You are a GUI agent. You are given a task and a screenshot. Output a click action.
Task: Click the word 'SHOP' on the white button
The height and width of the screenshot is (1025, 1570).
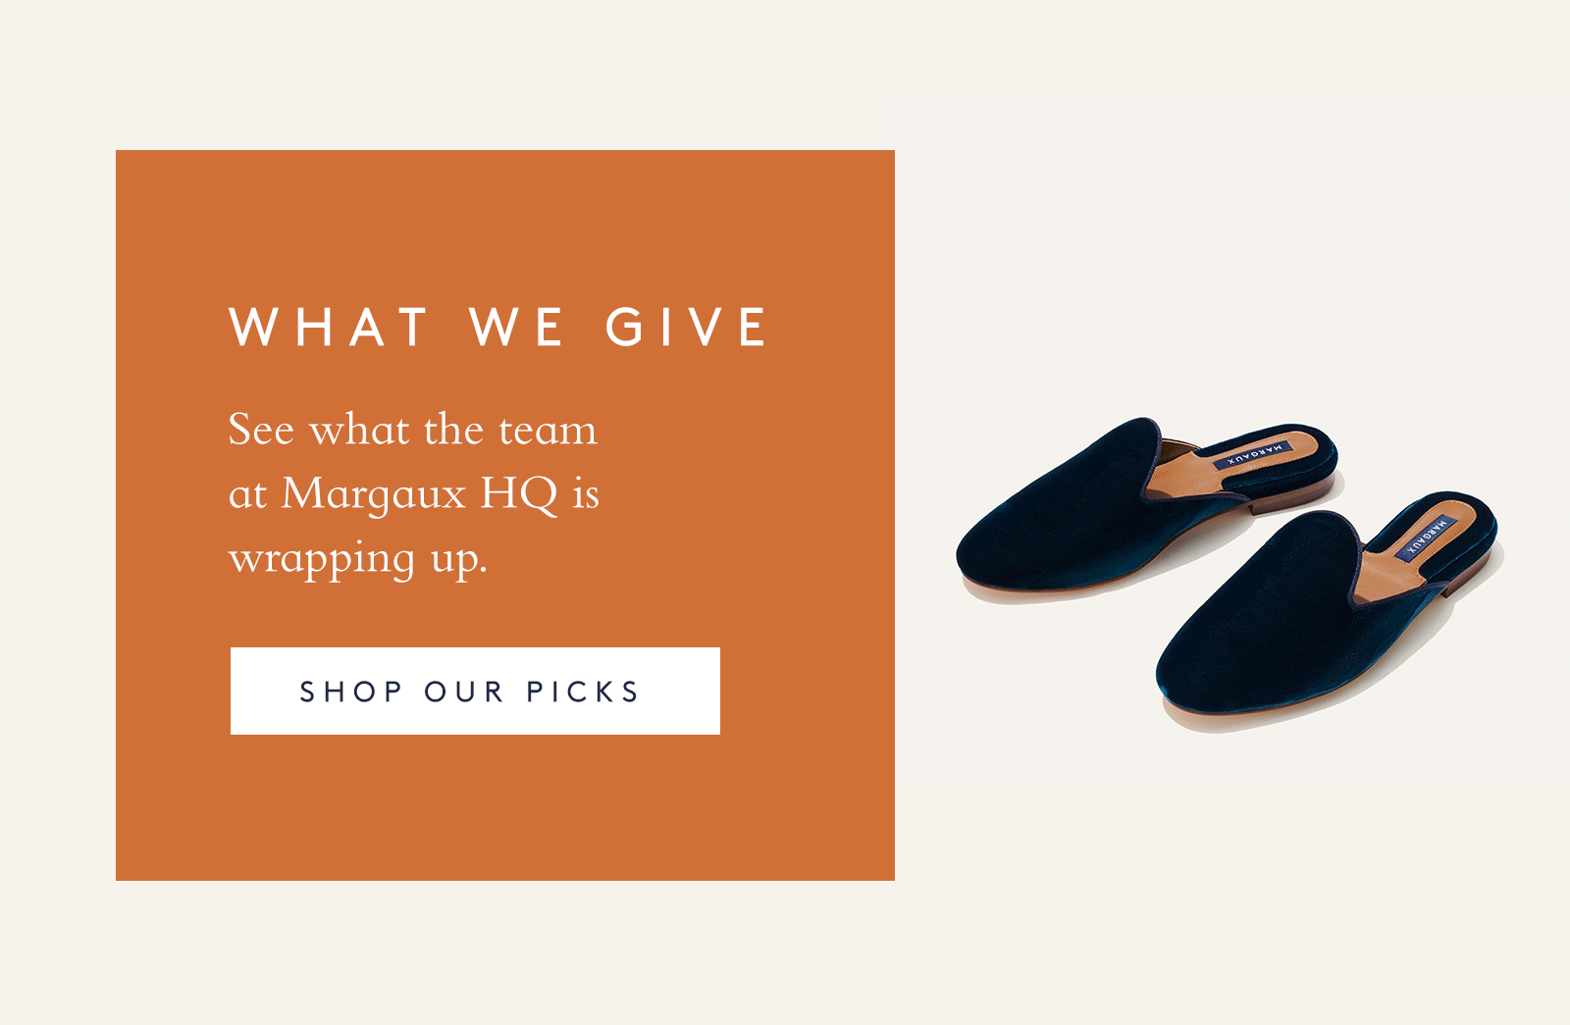pyautogui.click(x=351, y=692)
